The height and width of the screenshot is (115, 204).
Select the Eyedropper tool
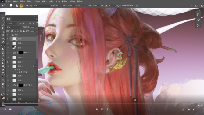point(3,39)
